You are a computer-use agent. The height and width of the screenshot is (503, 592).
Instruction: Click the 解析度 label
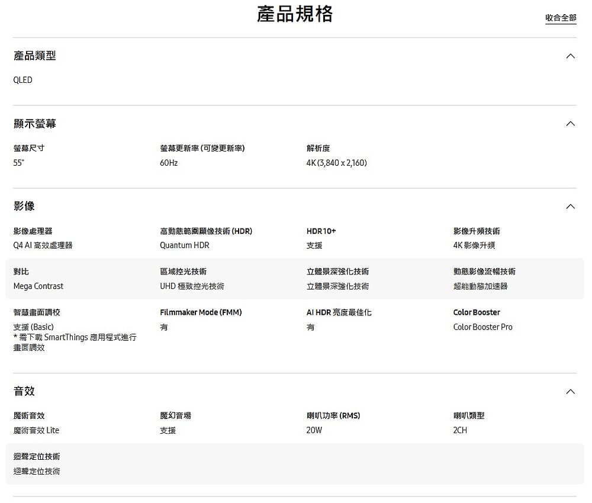(x=318, y=149)
